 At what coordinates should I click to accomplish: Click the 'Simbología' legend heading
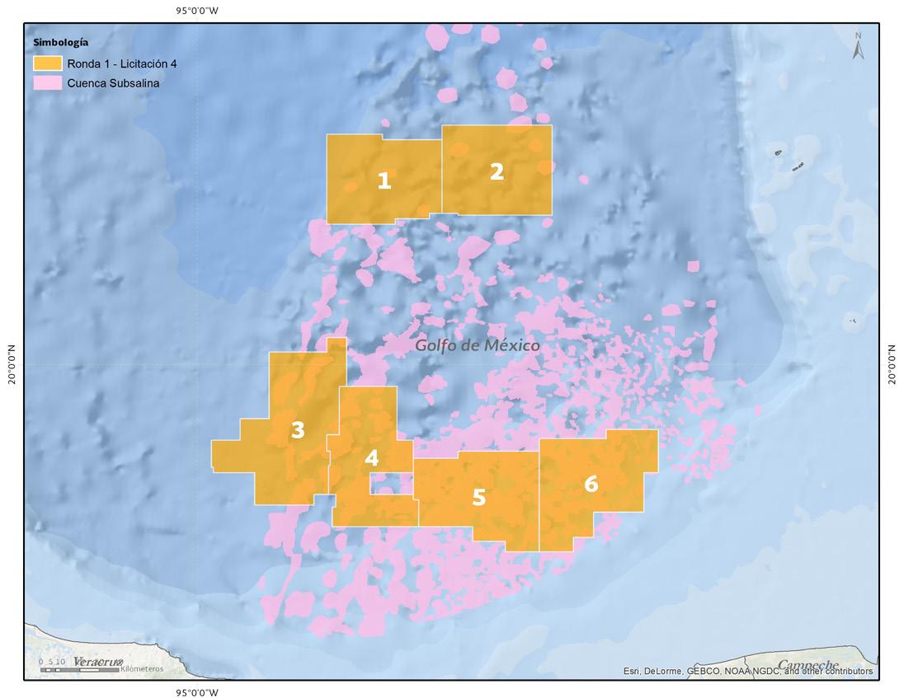click(61, 43)
